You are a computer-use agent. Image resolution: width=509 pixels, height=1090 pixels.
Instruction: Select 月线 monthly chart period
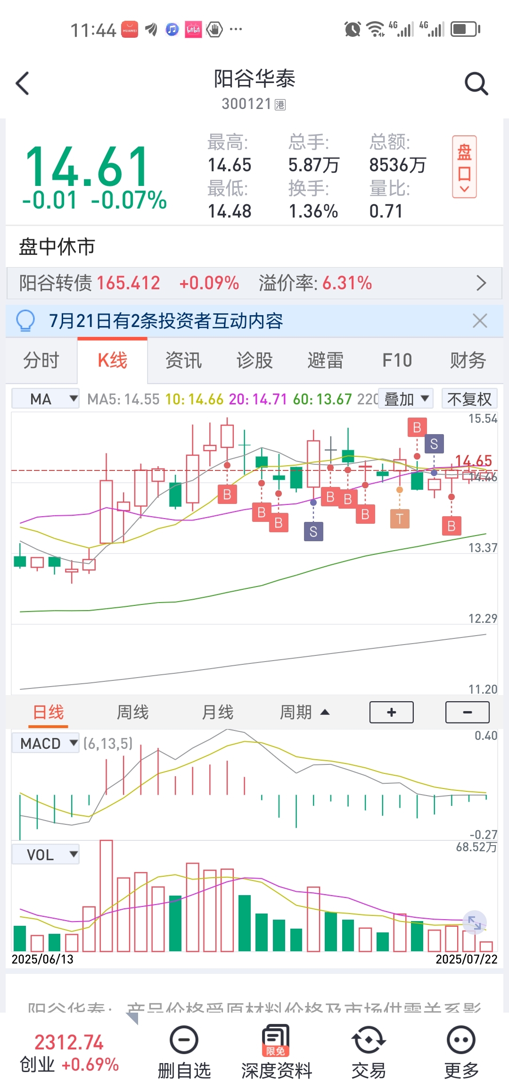[218, 712]
